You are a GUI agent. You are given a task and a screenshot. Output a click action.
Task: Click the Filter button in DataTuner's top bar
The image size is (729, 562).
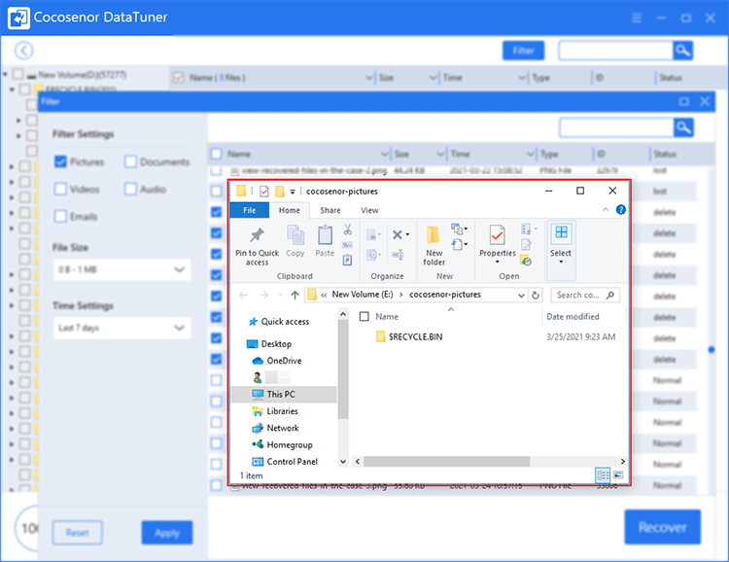523,51
